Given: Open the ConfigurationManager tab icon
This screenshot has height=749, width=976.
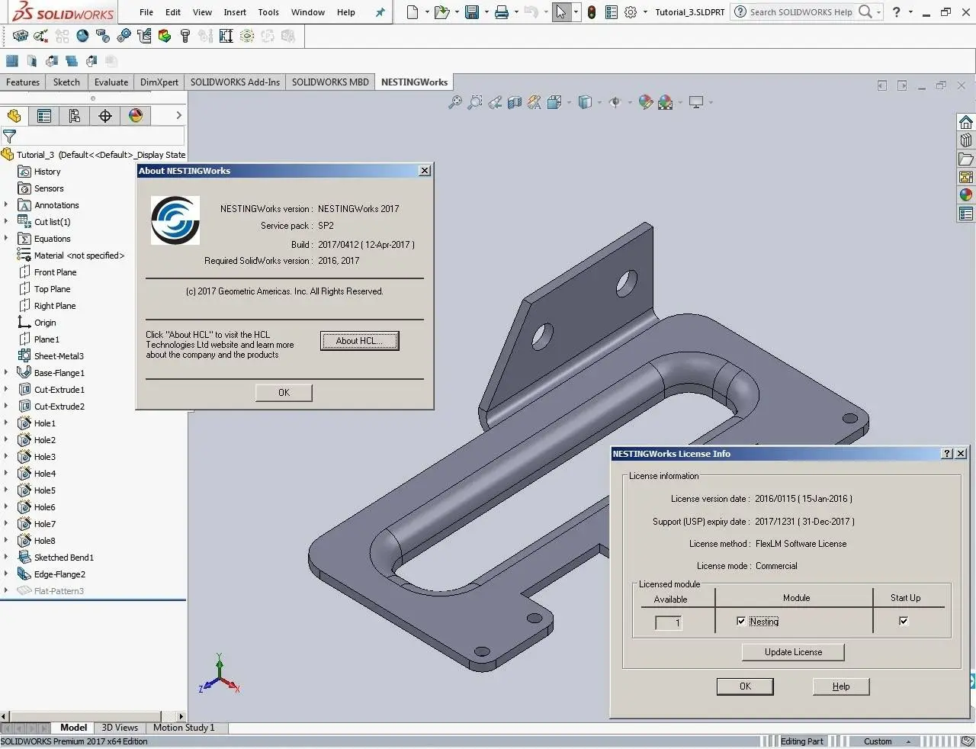Looking at the screenshot, I should 75,116.
